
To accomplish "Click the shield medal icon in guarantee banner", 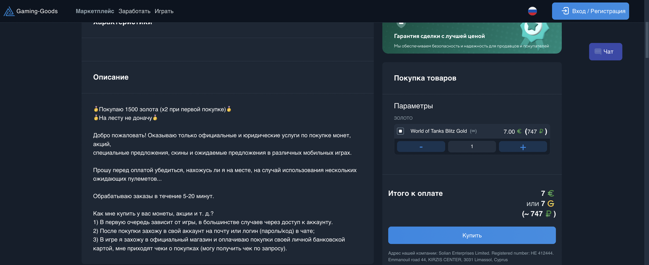I will click(401, 24).
